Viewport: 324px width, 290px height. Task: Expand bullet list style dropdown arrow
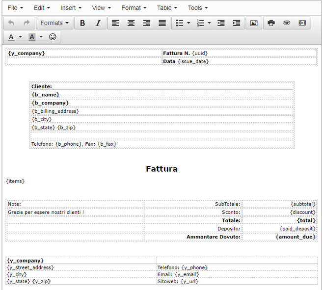[x=189, y=23]
